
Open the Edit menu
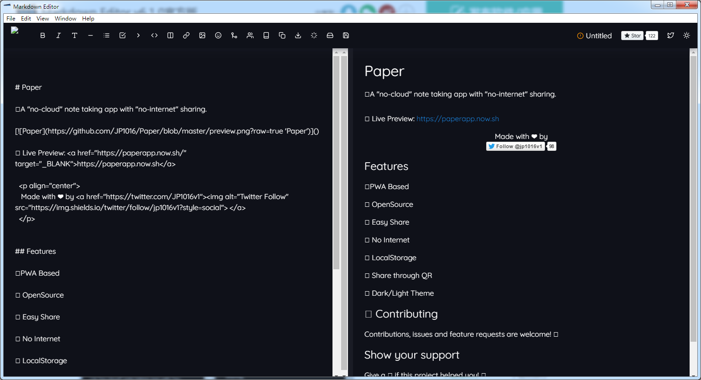pyautogui.click(x=26, y=19)
